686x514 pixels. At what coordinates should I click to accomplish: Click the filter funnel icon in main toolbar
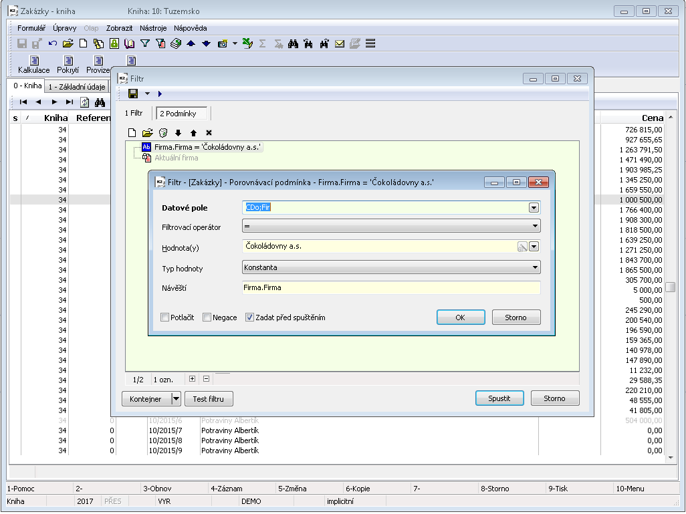point(144,44)
